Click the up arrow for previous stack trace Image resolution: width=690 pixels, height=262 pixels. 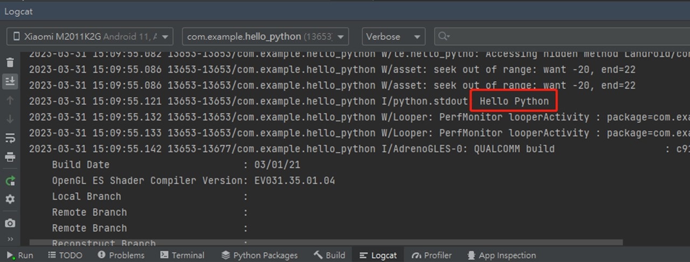coord(10,101)
